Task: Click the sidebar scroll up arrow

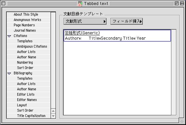Action: (53, 111)
